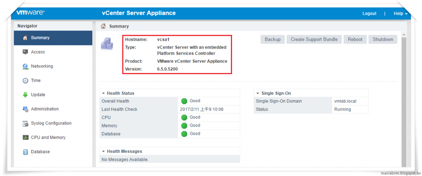Click the Syslog Configuration icon
The width and height of the screenshot is (422, 176).
point(25,124)
